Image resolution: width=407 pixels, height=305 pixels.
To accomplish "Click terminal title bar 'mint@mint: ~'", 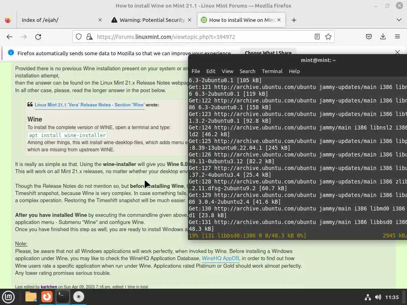I will click(318, 60).
